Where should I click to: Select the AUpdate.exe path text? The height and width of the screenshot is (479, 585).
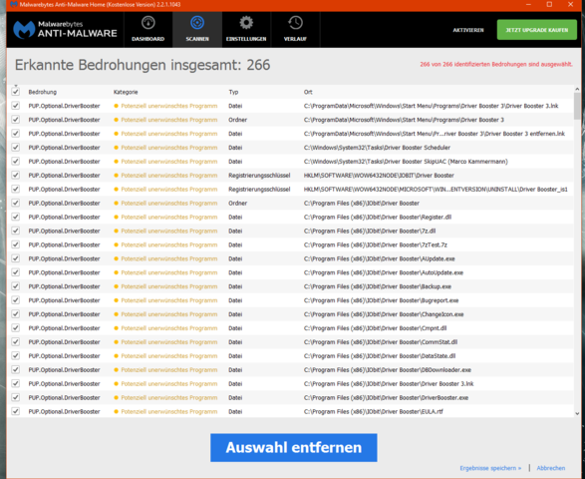click(379, 258)
